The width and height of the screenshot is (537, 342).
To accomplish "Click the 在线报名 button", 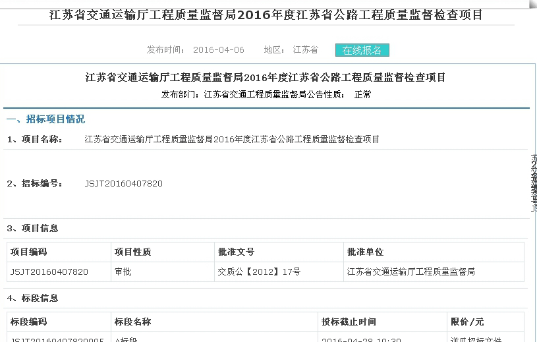I will tap(362, 50).
